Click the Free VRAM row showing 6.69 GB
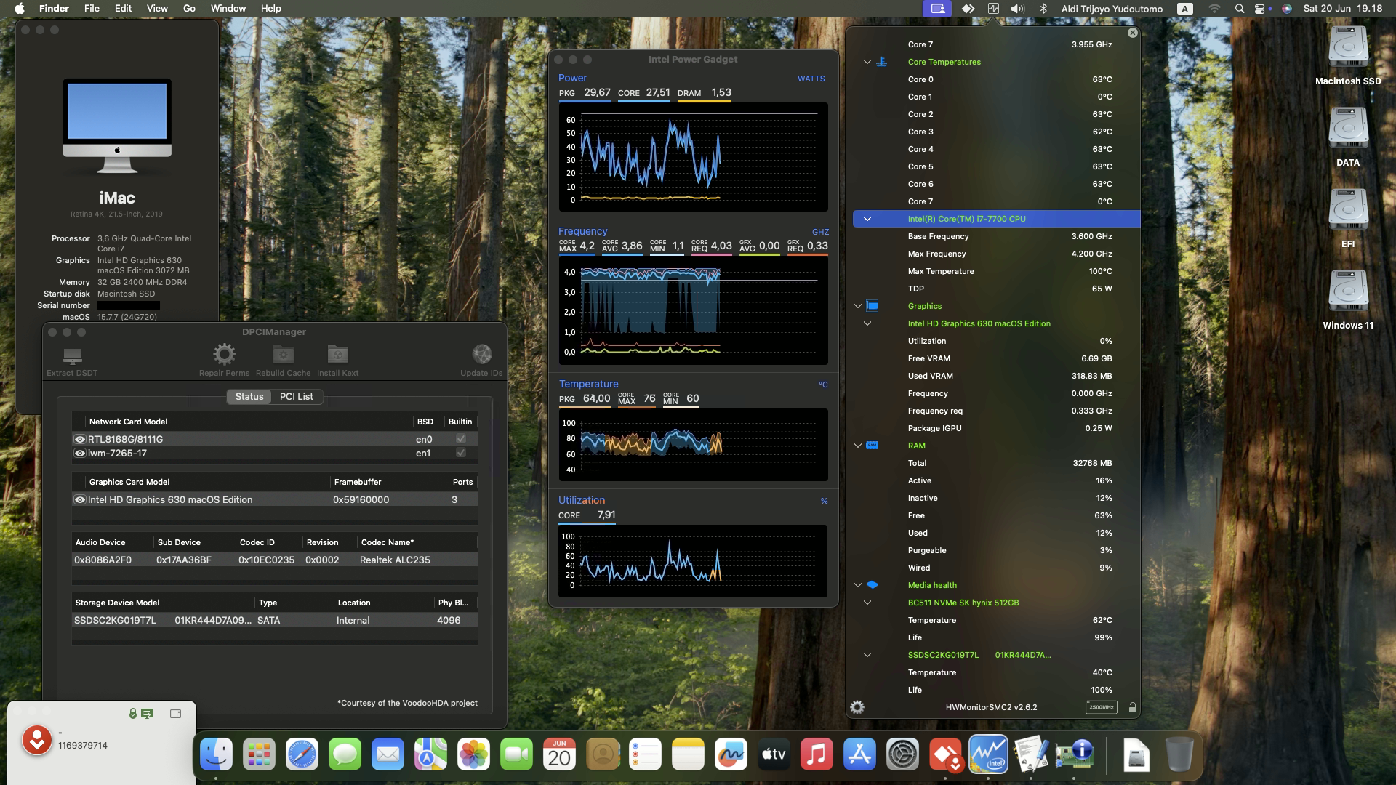Image resolution: width=1396 pixels, height=785 pixels. [996, 358]
